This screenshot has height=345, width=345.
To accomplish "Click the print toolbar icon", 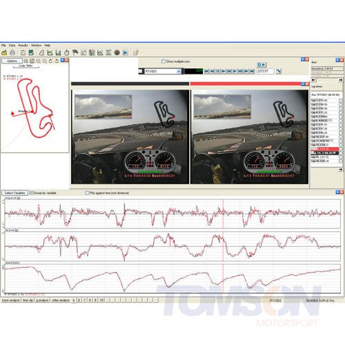I will [x=12, y=52].
